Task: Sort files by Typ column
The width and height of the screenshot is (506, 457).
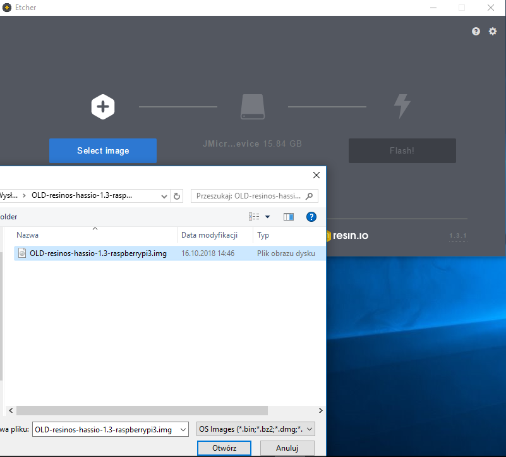Action: pos(289,235)
